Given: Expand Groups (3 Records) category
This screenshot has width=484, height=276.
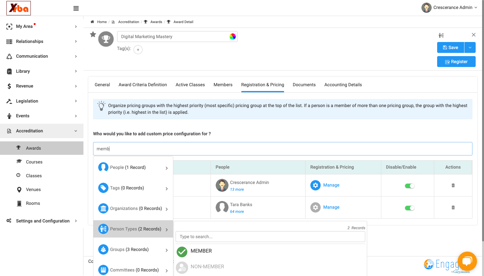Looking at the screenshot, I should (133, 250).
